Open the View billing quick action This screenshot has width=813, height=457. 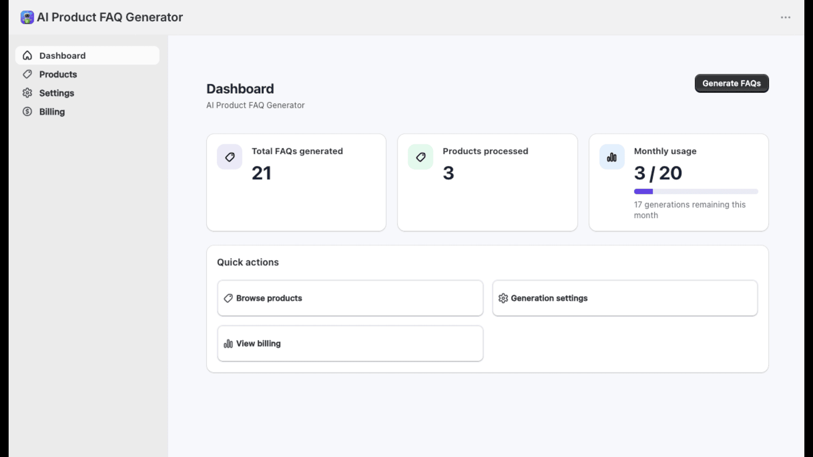point(350,344)
